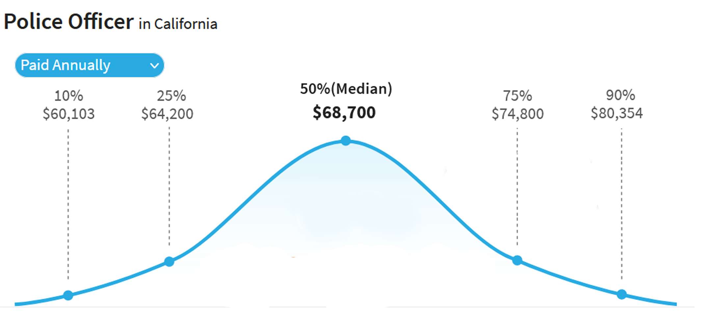Click the $74,800 salary value
Viewport: 711px width, 322px height.
(517, 114)
